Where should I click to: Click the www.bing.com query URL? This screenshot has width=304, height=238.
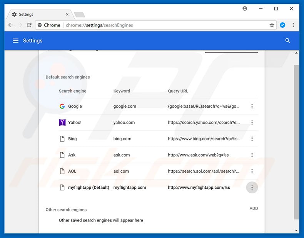(x=204, y=139)
